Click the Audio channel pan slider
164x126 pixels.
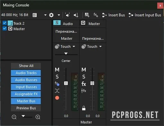click(66, 54)
